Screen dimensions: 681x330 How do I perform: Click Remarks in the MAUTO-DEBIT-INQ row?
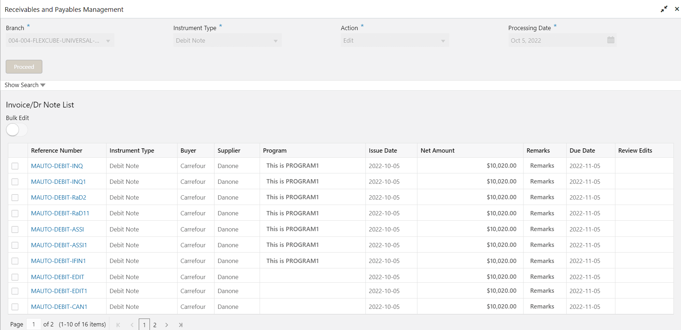(x=542, y=166)
